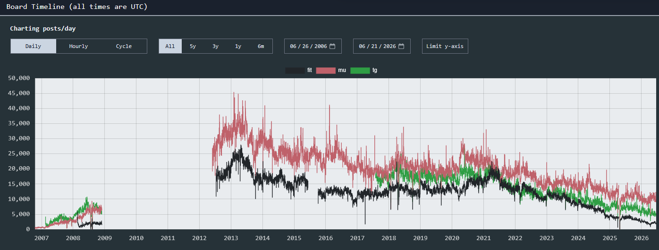
Task: Select the 3y time range
Action: click(215, 46)
